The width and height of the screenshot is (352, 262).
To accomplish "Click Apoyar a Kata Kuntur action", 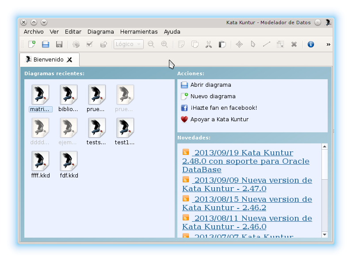I will pos(214,119).
